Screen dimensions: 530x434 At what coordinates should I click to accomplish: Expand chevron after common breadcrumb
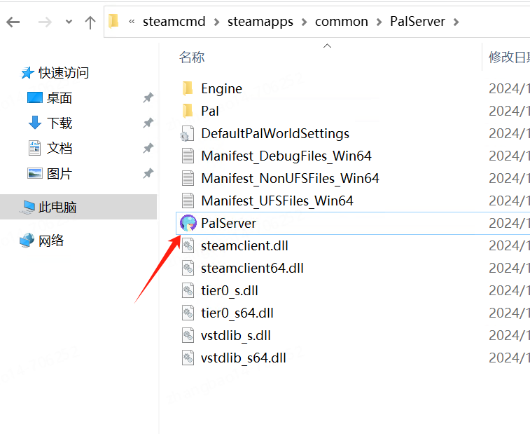coord(379,22)
